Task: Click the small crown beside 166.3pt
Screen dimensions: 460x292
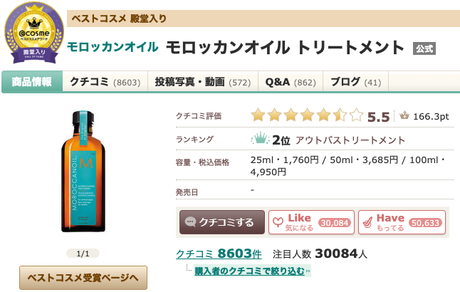Action: click(404, 116)
